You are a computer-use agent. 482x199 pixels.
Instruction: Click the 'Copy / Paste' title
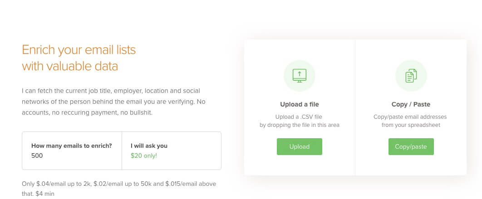pyautogui.click(x=411, y=104)
